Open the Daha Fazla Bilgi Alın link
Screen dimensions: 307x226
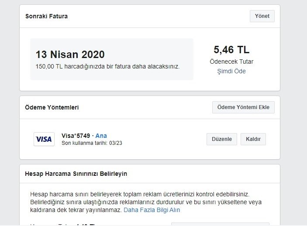click(x=152, y=210)
